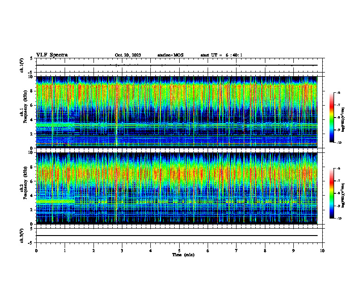
Task: Click the "4" kHz tick on ch.2 frequency axis
Action: (32, 196)
